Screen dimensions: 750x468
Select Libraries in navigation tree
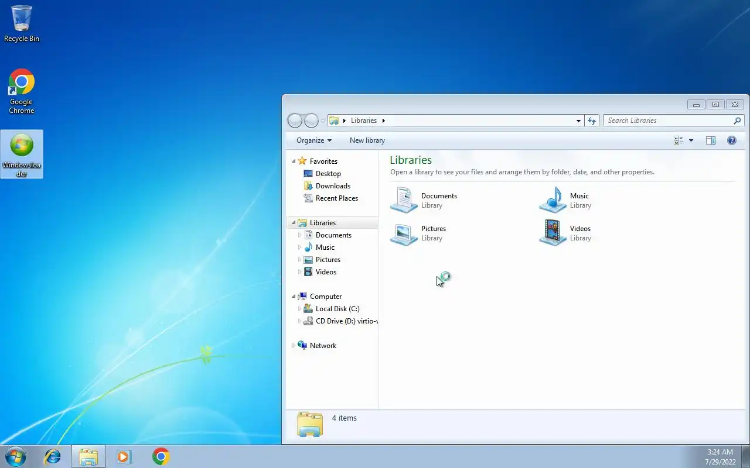coord(322,223)
